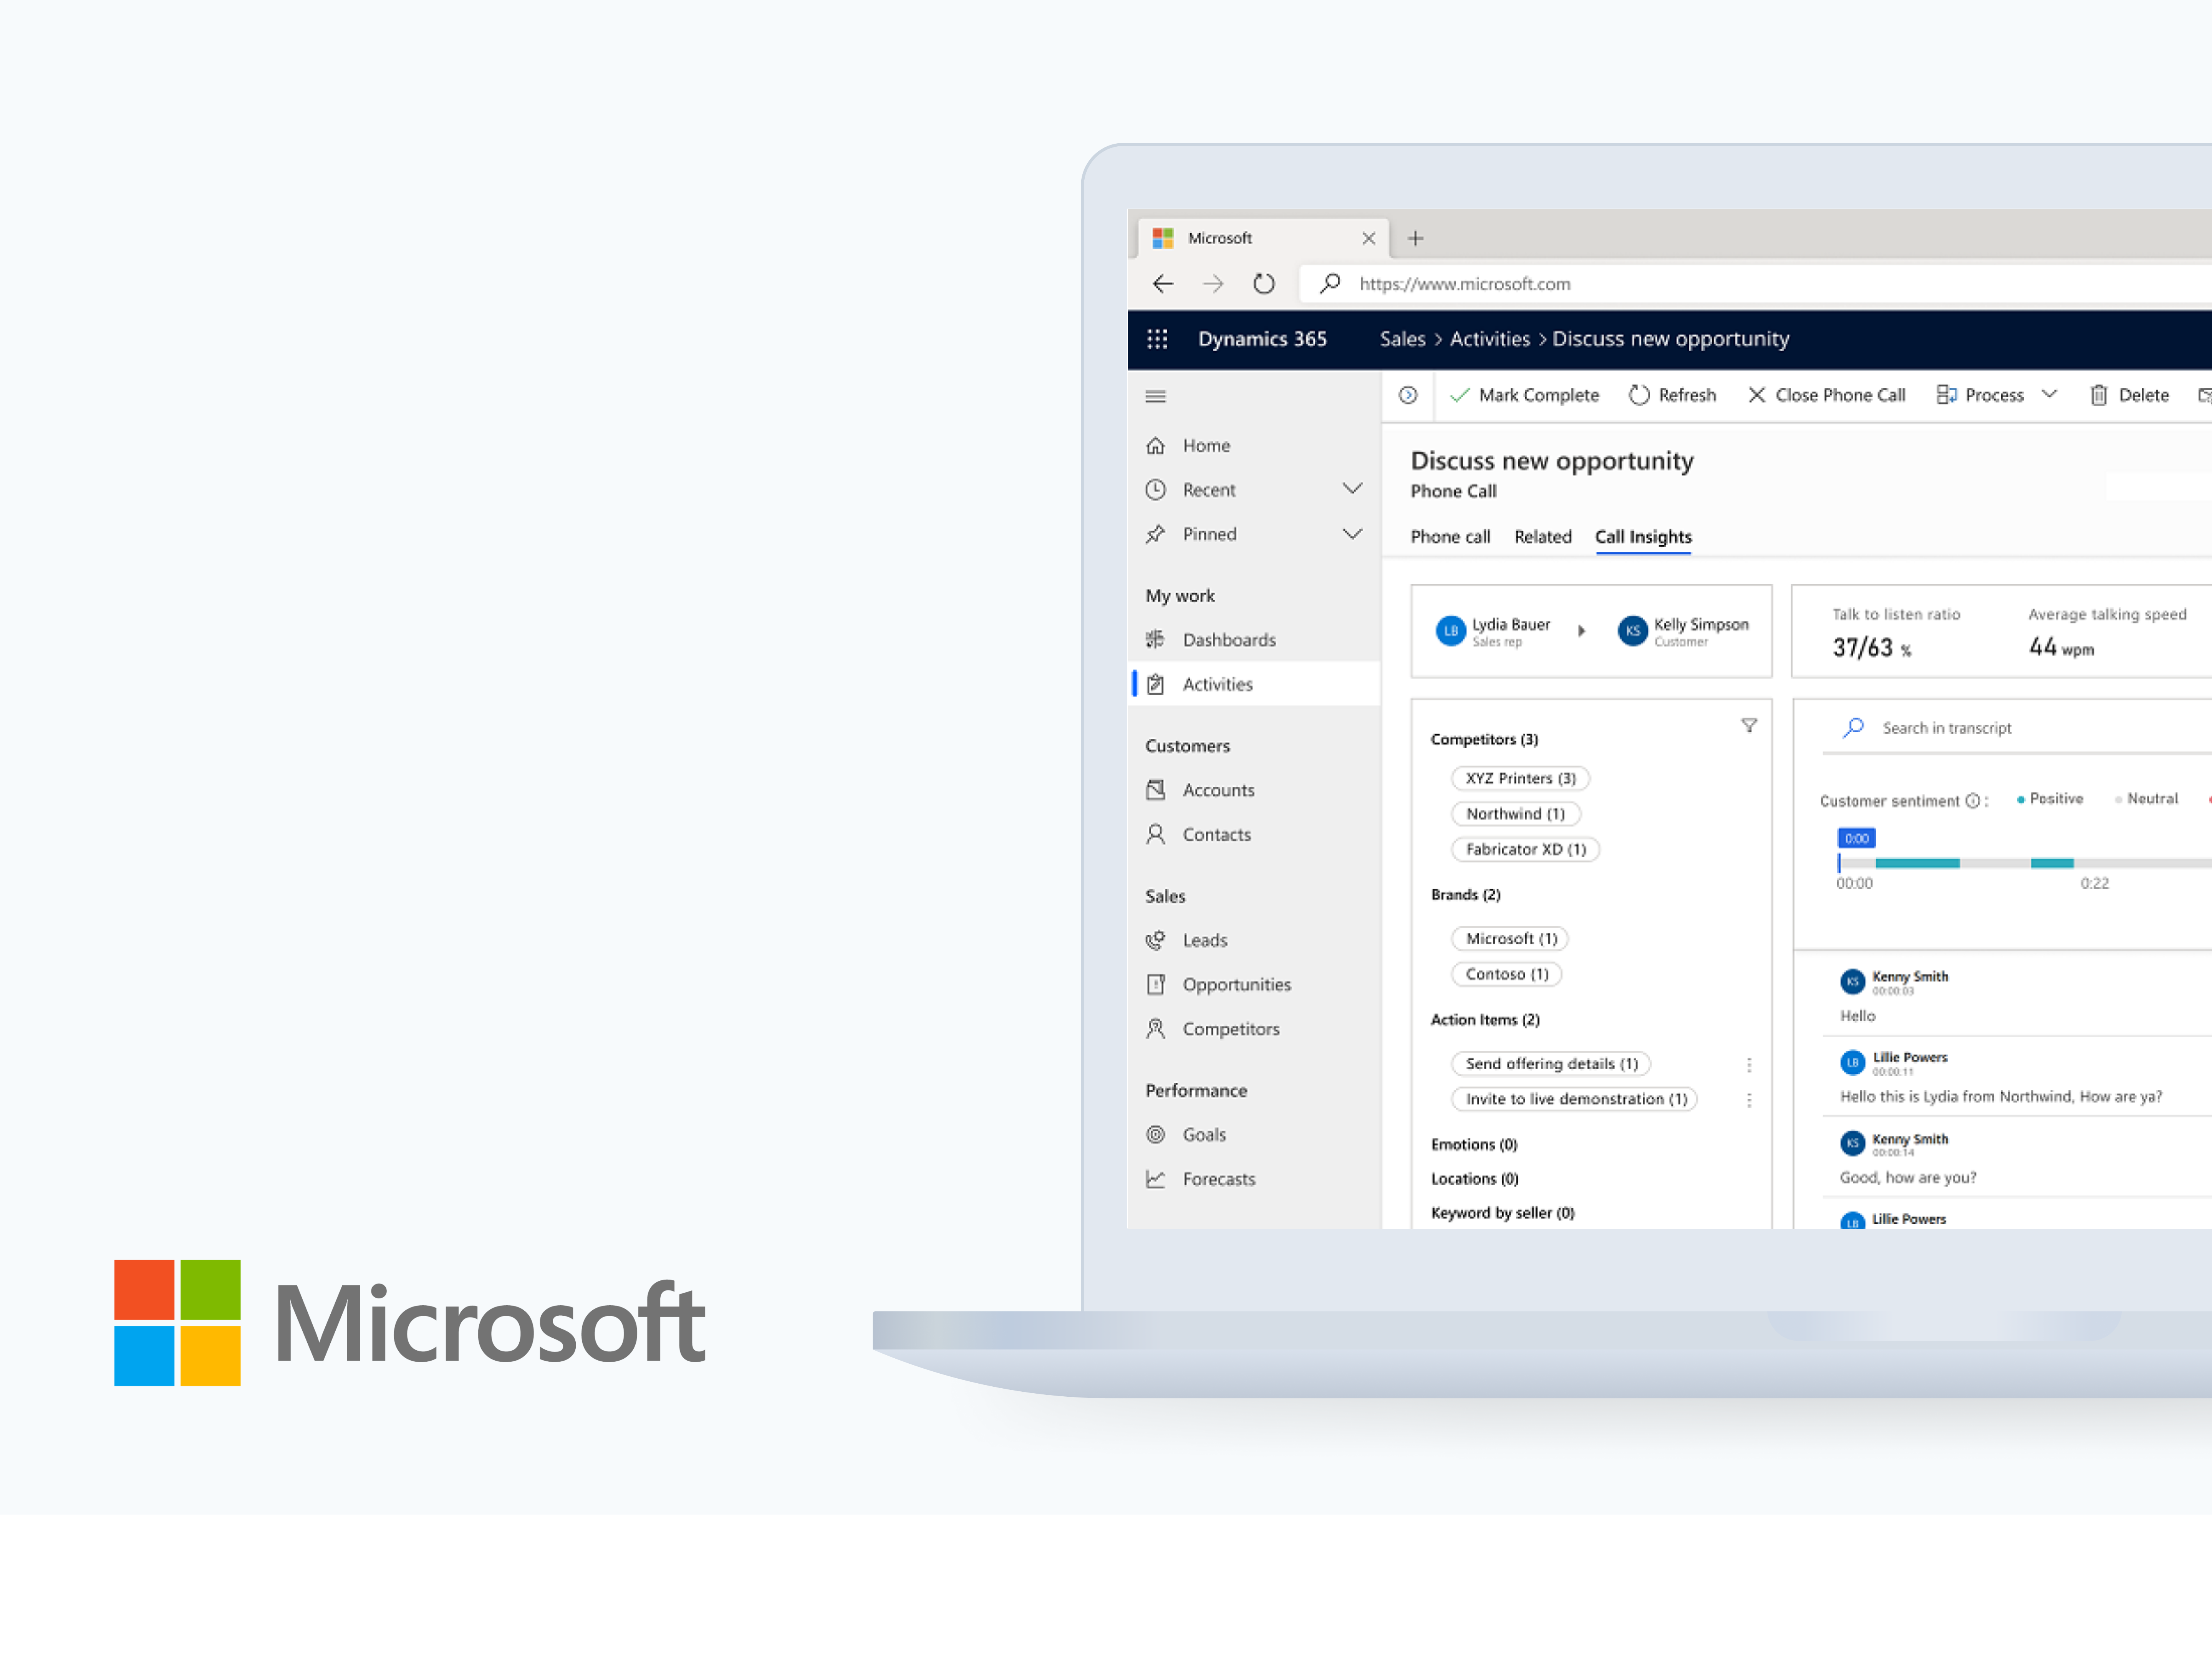The height and width of the screenshot is (1659, 2212).
Task: Go to Home in the sidebar
Action: pos(1206,446)
